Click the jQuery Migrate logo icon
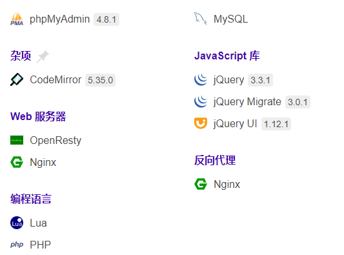344x255 pixels. coord(201,101)
